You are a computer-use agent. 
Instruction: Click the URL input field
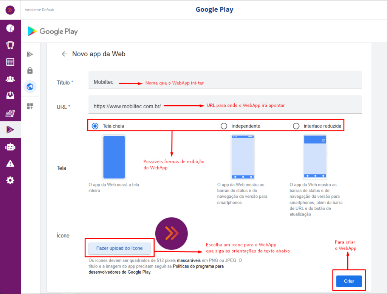click(225, 104)
